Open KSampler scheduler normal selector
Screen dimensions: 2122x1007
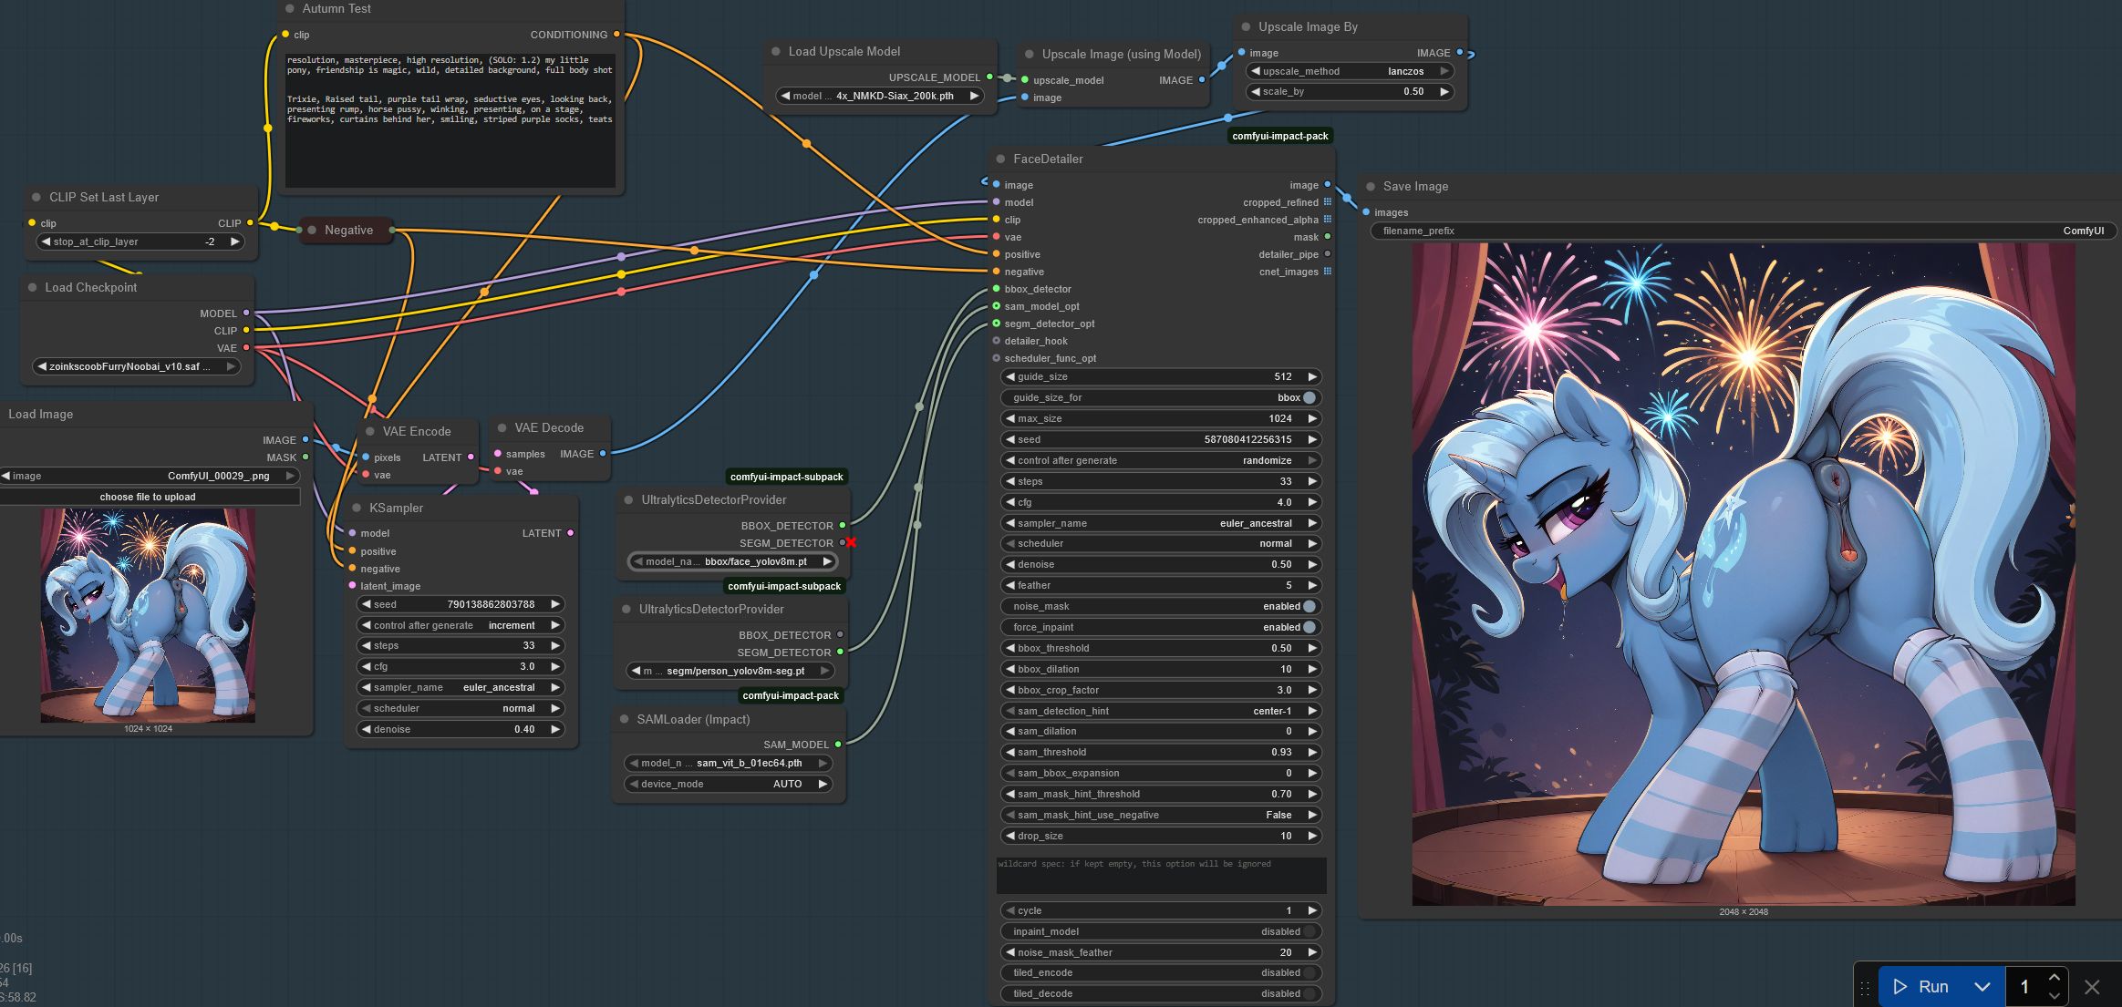(461, 709)
